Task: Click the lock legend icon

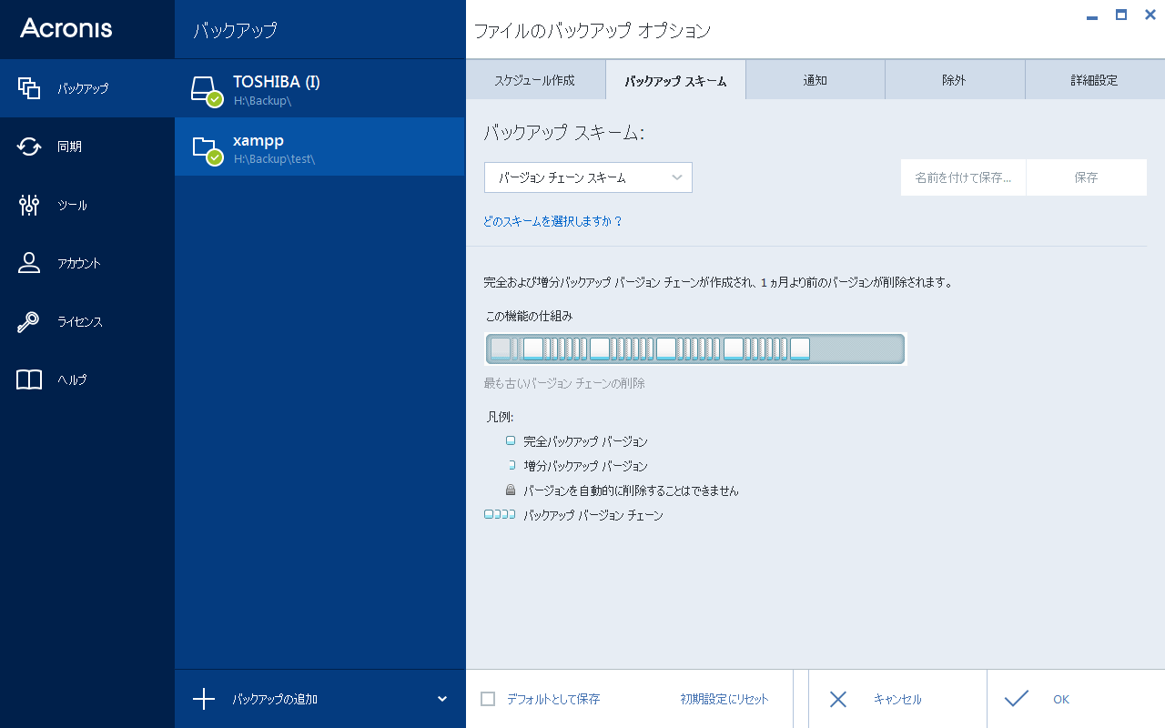Action: 511,490
